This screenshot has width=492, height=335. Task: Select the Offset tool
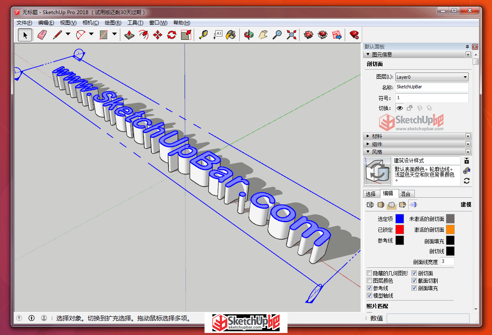click(x=144, y=35)
